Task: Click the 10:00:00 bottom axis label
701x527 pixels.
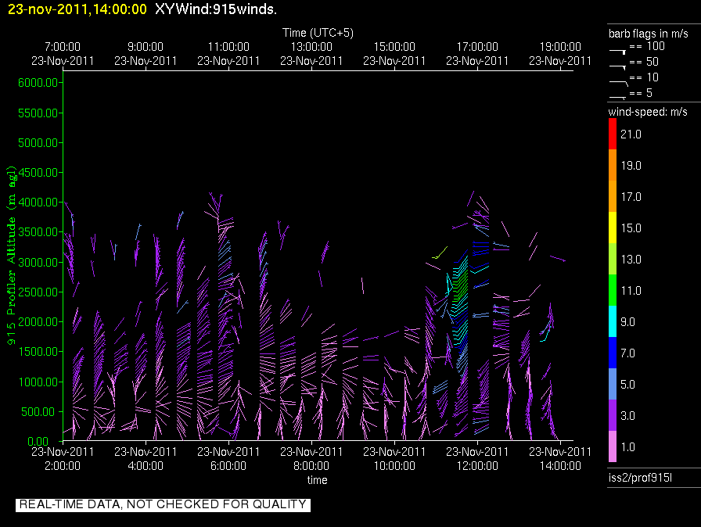Action: coord(394,466)
